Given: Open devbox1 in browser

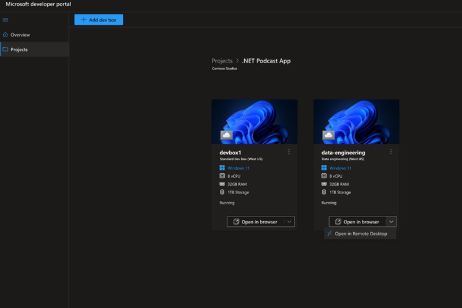Looking at the screenshot, I should (x=255, y=222).
